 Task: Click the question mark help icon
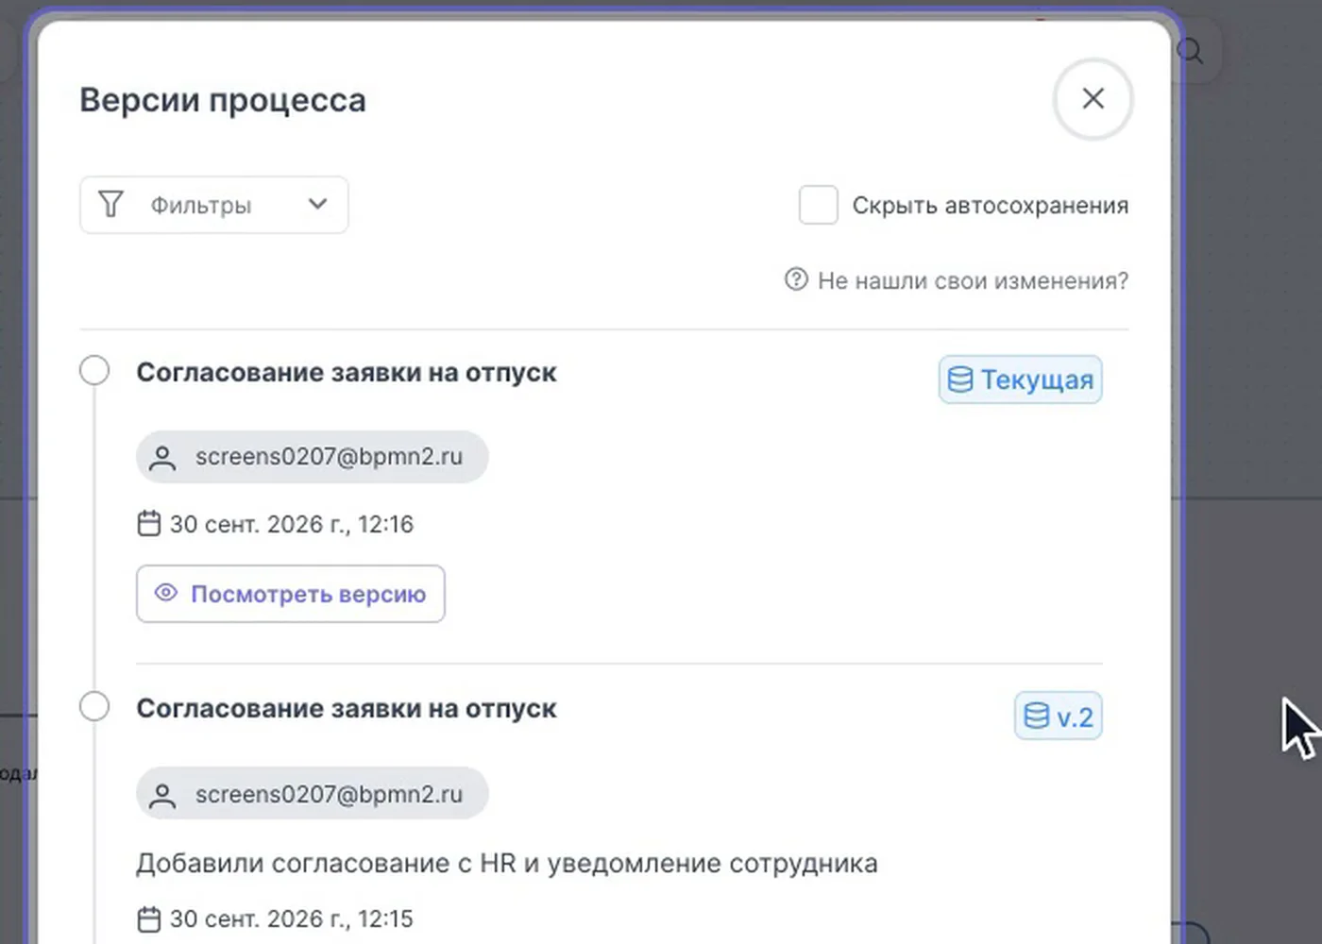[796, 279]
